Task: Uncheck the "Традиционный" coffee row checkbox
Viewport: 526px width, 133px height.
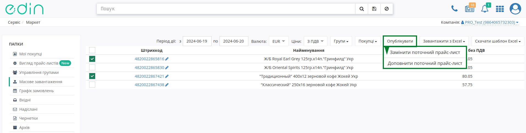Action: (92, 76)
